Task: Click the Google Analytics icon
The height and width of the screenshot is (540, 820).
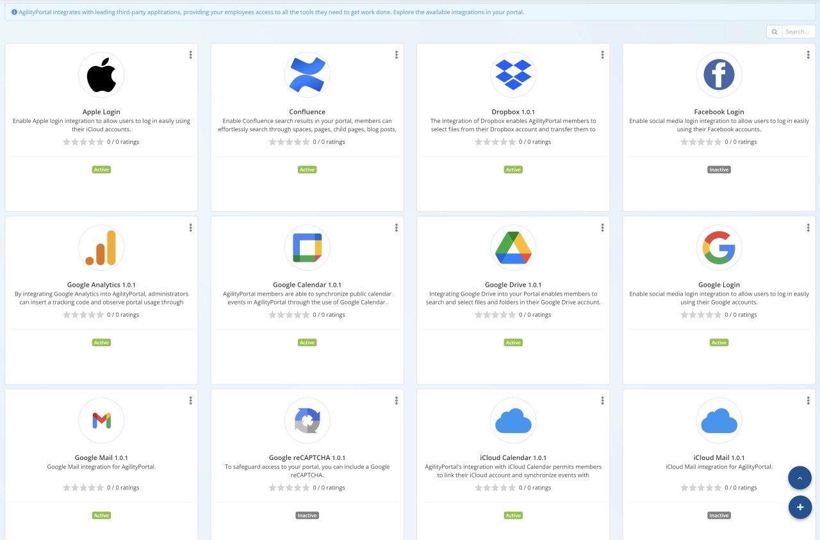Action: pyautogui.click(x=101, y=247)
